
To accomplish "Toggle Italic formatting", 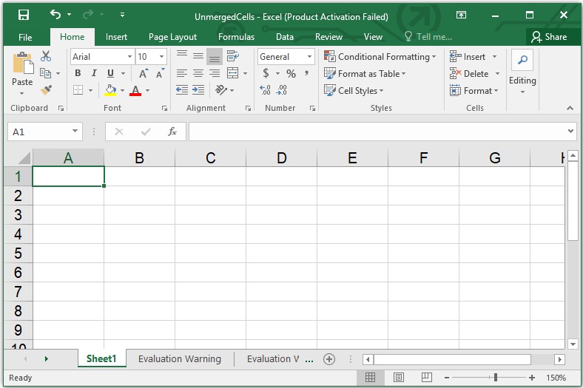I will coord(94,73).
